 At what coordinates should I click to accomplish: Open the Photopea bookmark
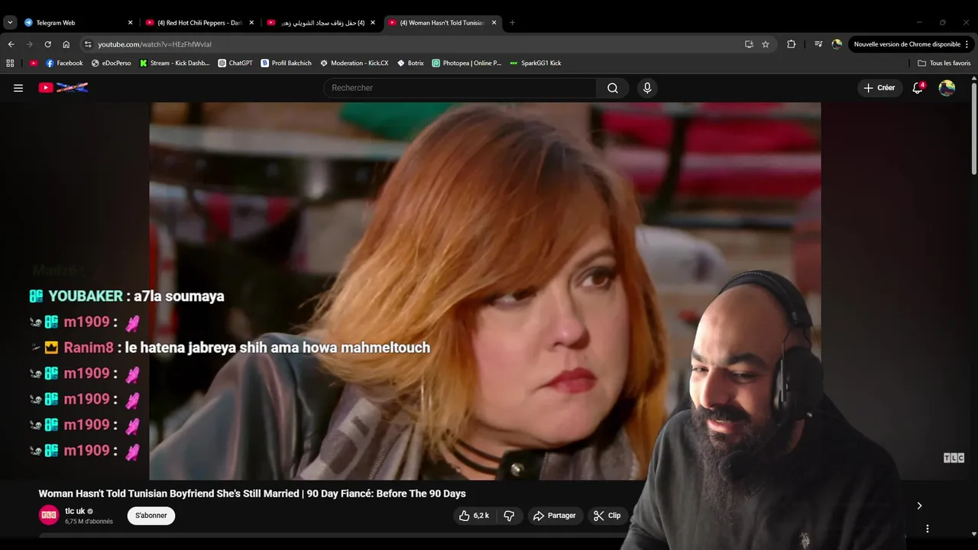point(466,63)
